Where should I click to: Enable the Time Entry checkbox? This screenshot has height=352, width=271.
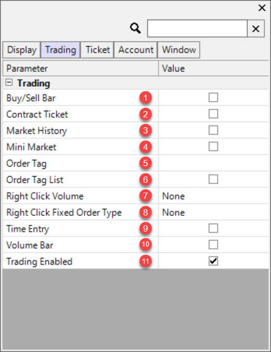[213, 228]
